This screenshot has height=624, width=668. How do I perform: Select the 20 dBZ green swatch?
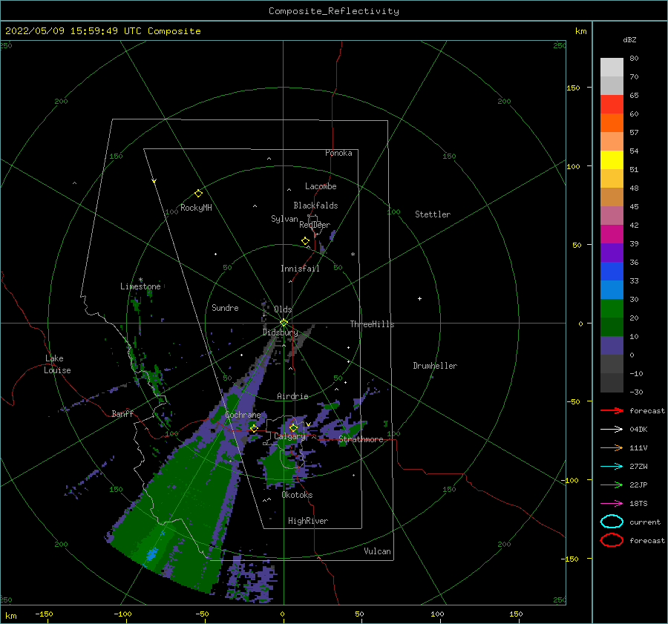[612, 309]
